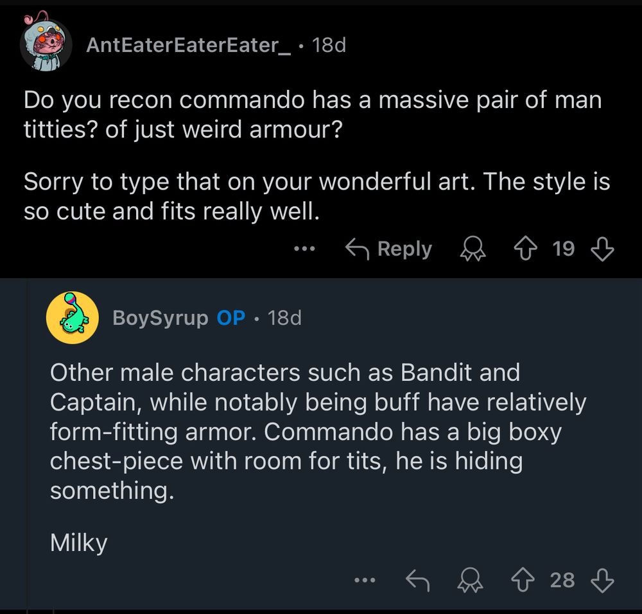642x614 pixels.
Task: Select the vote count 19 on the top comment
Action: pos(563,249)
